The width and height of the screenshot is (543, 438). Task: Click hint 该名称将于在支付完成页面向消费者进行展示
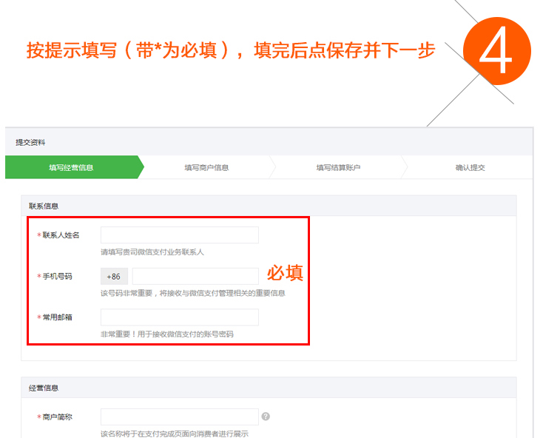(174, 434)
